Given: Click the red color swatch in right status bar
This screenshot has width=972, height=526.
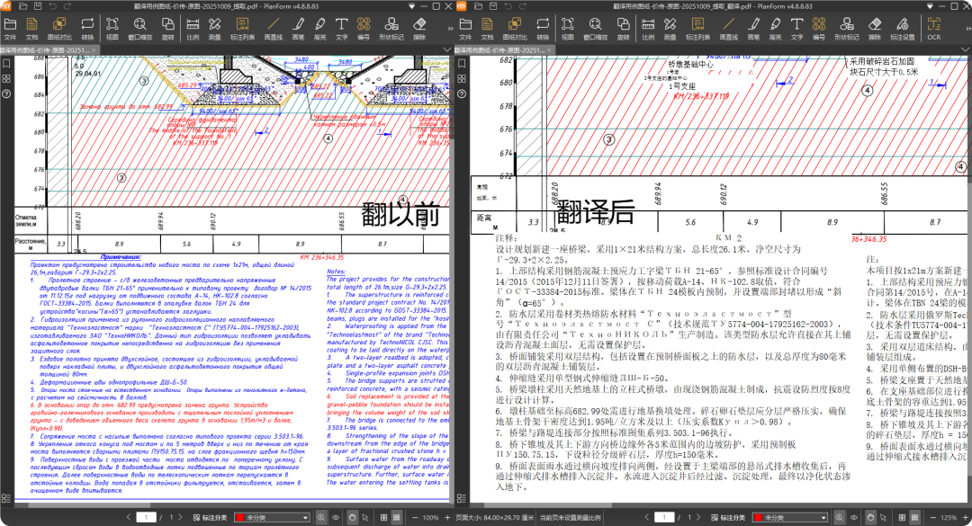Looking at the screenshot, I should [758, 518].
